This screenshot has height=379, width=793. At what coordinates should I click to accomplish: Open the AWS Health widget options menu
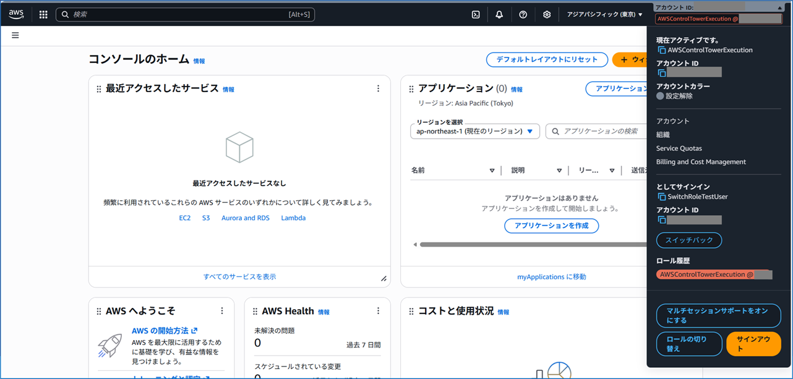tap(378, 310)
